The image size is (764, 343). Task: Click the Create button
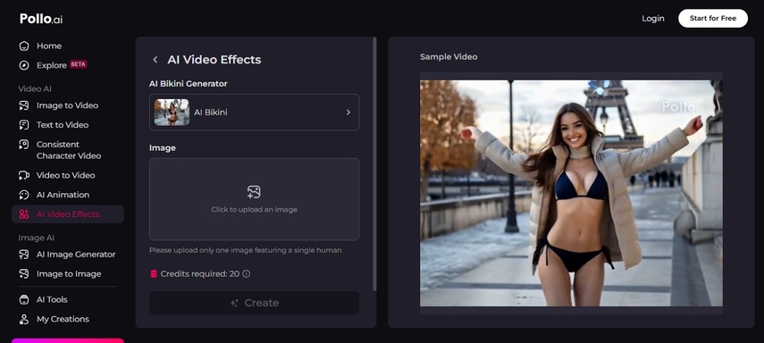tap(254, 303)
